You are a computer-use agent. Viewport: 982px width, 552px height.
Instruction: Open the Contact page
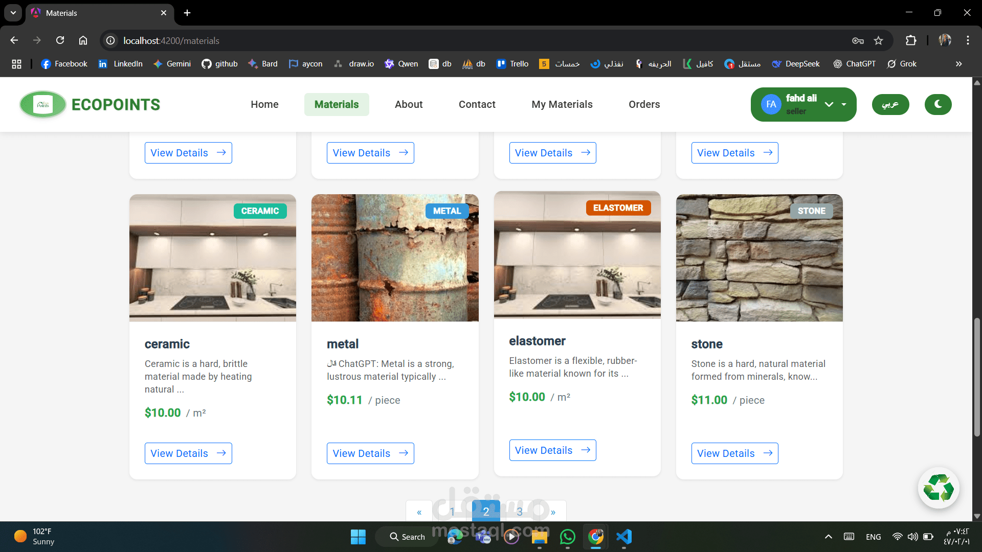click(x=477, y=104)
